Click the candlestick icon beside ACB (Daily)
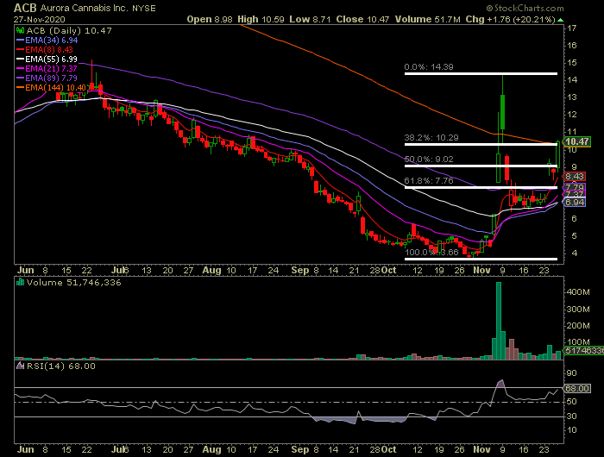Screen dimensions: 604x457 (20, 30)
